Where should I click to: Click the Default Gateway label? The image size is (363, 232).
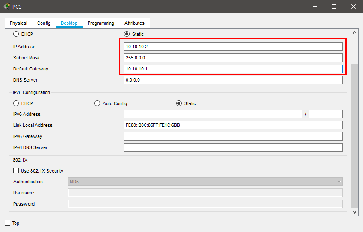pos(31,69)
